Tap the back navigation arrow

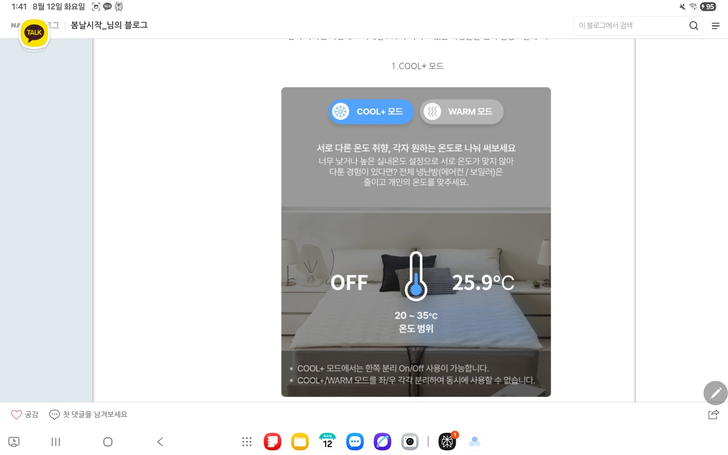pos(160,442)
